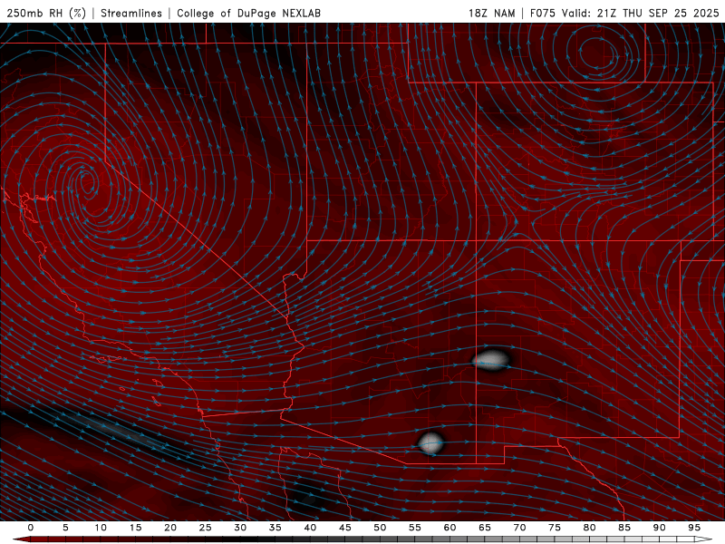The image size is (725, 544).
Task: Click the "95" label on the color scale
Action: [694, 528]
